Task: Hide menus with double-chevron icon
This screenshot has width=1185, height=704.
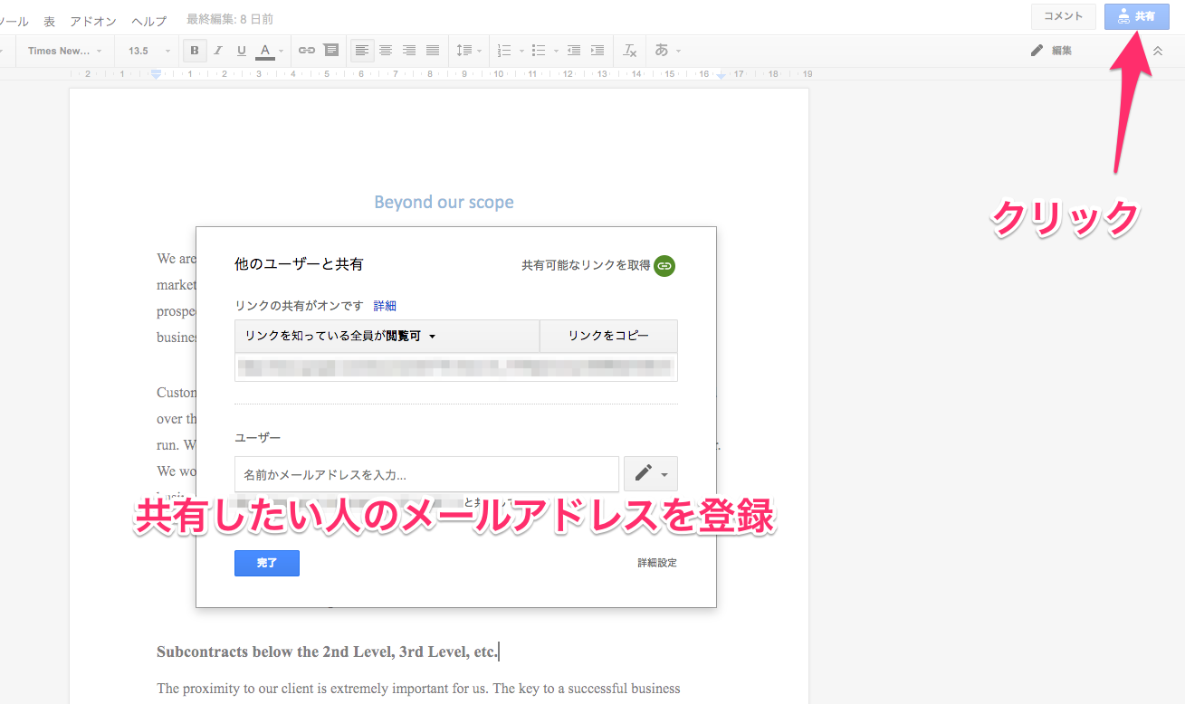Action: [1157, 51]
